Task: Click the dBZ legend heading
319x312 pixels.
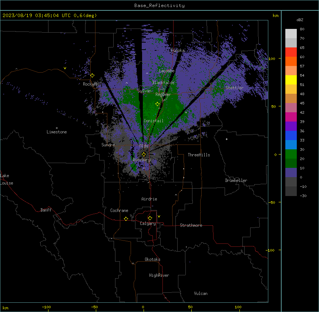Action: pyautogui.click(x=300, y=20)
